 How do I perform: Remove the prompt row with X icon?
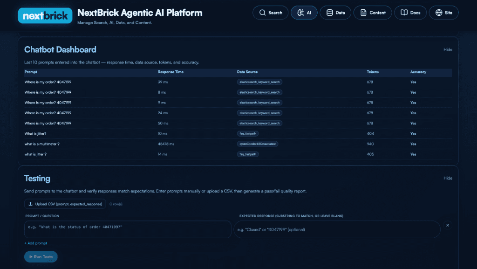pos(448,225)
